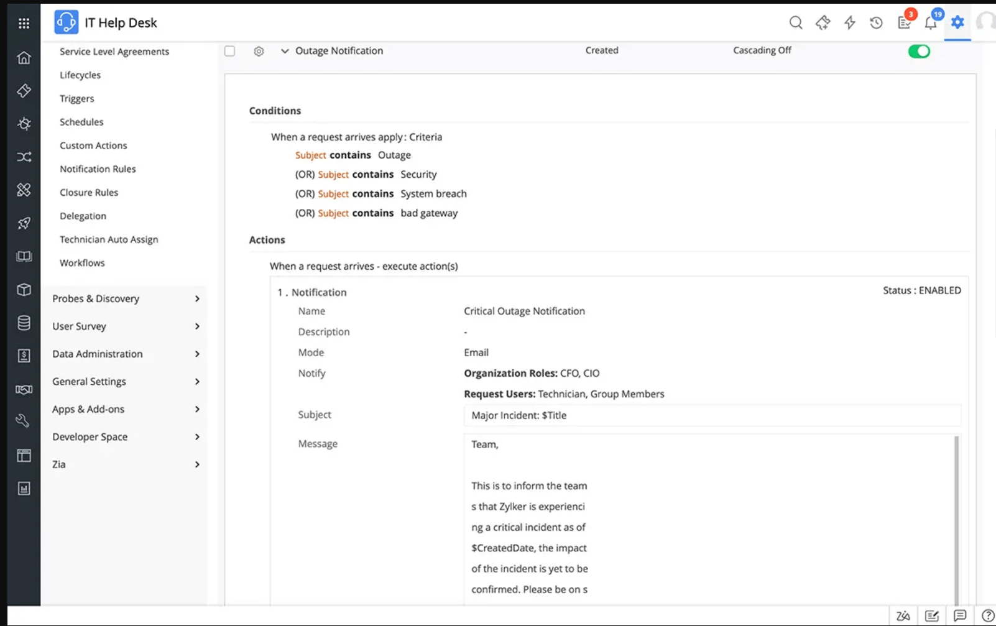Go to Home in the left sidebar

[24, 58]
